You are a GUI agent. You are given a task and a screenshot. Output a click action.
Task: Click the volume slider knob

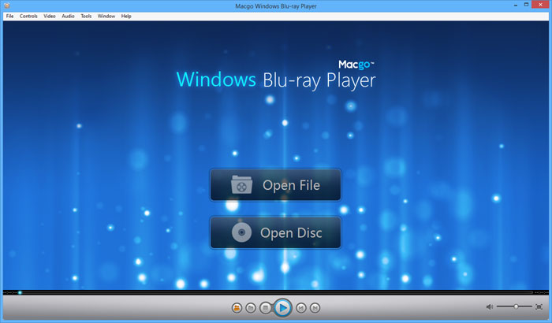(x=516, y=306)
